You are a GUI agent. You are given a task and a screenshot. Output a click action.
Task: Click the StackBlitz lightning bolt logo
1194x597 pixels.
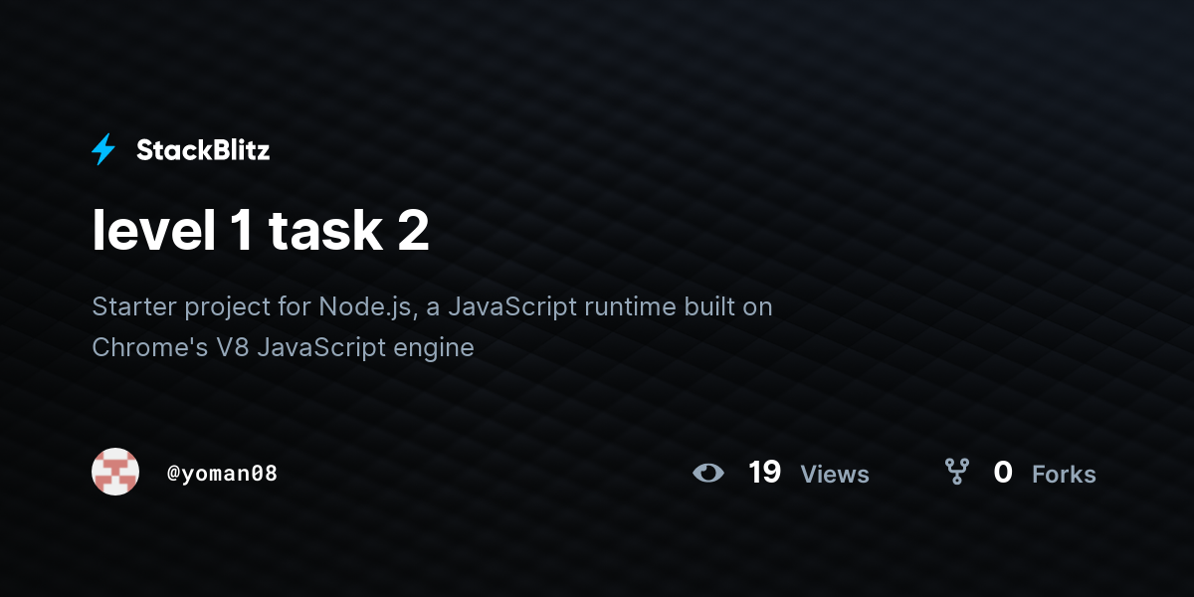(103, 150)
